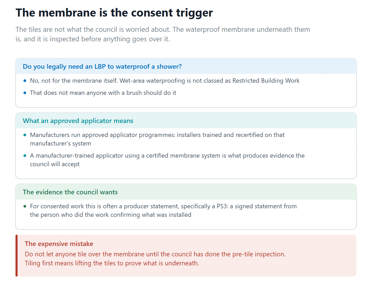Click the teal bullet beside 'A manufacturer-trained applicator'
Image resolution: width=372 pixels, height=292 pixels.
click(25, 156)
